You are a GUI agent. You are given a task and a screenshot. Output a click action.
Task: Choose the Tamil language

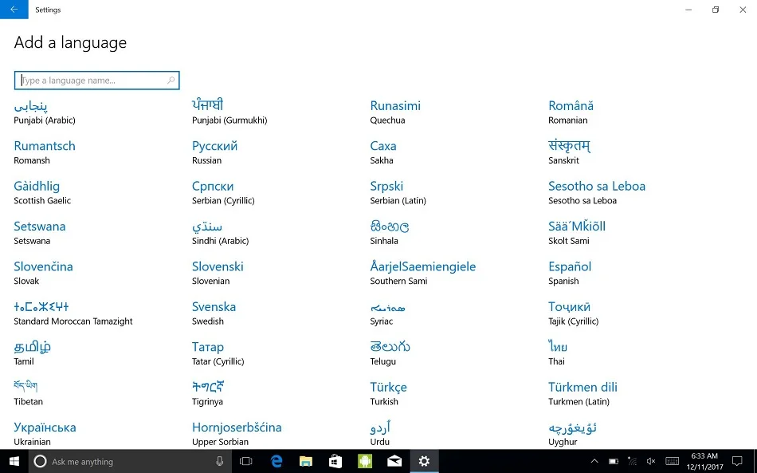(33, 353)
